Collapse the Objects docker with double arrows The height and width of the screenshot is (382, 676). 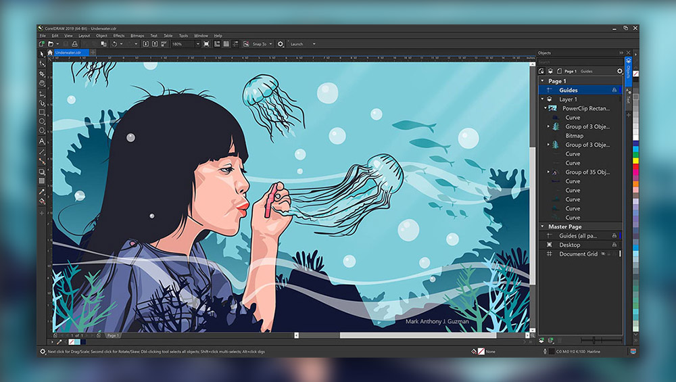(621, 53)
